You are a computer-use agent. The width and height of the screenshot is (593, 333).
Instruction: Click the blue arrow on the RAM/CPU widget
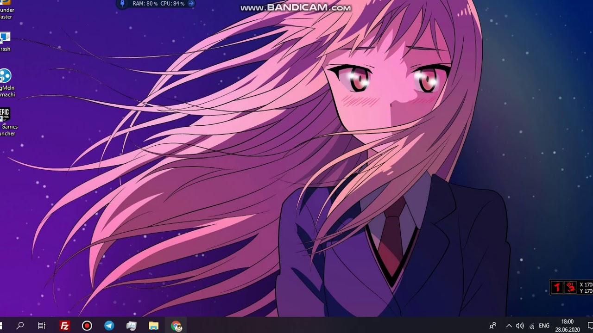191,3
